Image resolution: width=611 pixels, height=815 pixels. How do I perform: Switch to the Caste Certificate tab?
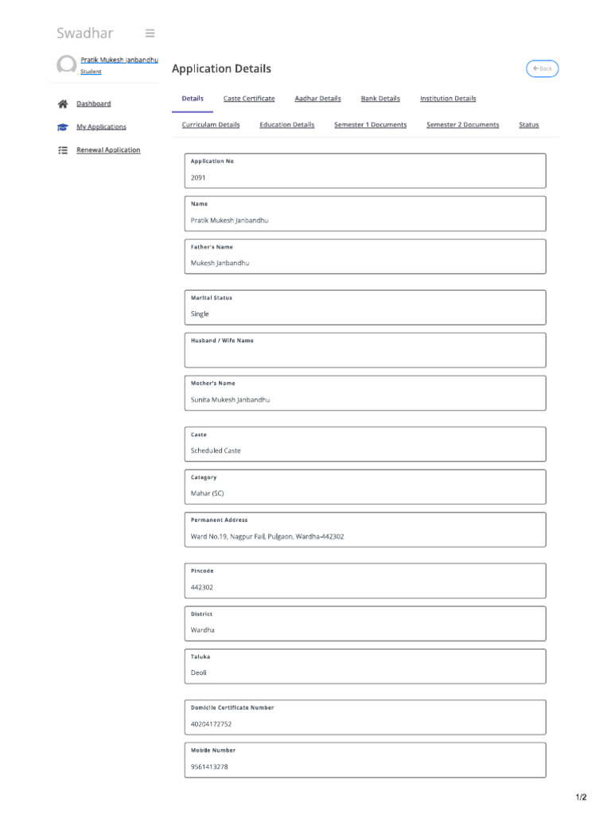(x=249, y=99)
